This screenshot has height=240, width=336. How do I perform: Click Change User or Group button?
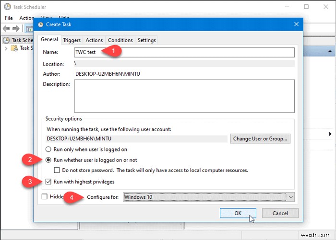(x=260, y=138)
